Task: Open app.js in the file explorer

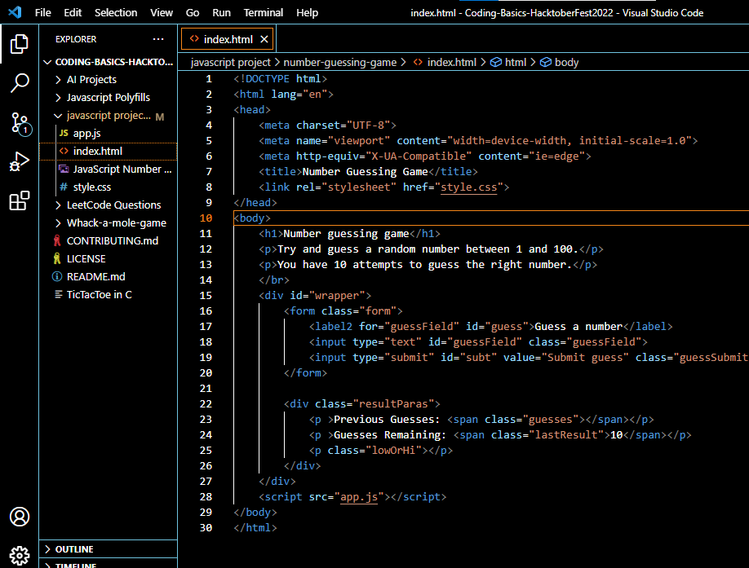Action: tap(86, 134)
